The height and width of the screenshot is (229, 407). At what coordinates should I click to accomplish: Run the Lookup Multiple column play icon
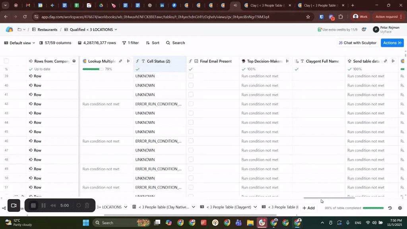(128, 61)
